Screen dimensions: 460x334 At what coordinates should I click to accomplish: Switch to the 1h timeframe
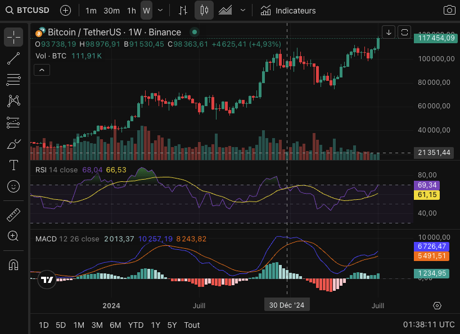tap(132, 11)
